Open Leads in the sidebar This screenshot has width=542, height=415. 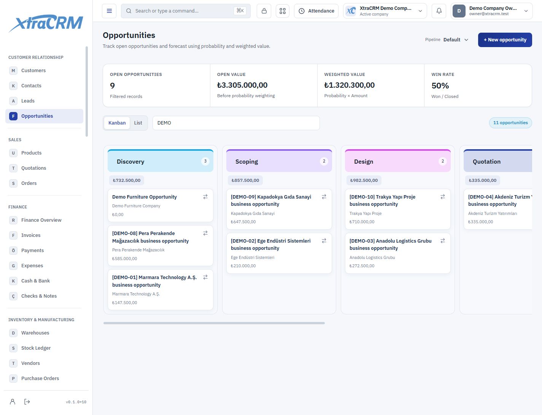pyautogui.click(x=44, y=101)
